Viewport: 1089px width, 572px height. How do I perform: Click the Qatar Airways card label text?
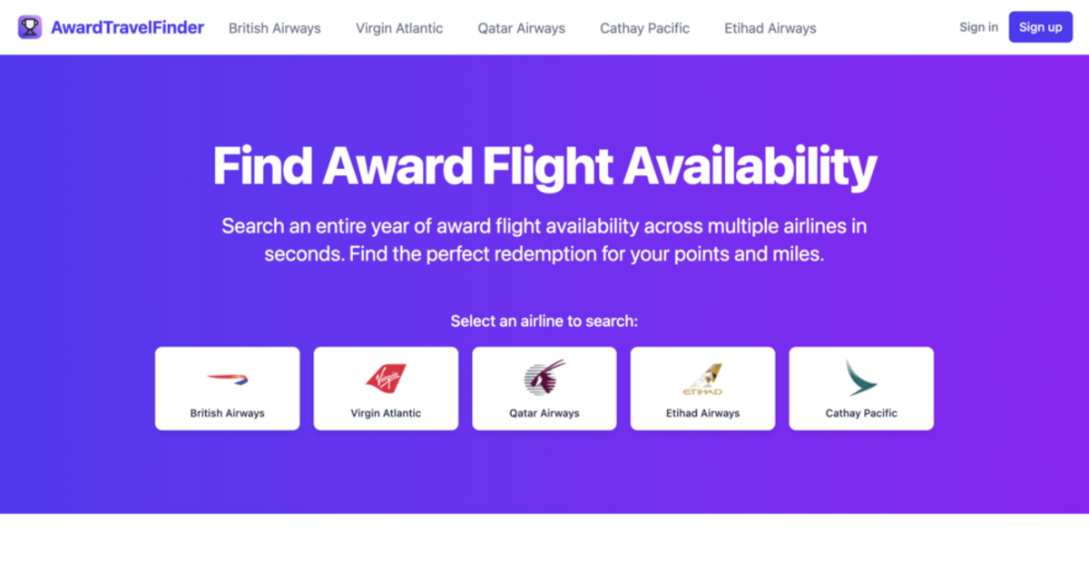point(544,413)
